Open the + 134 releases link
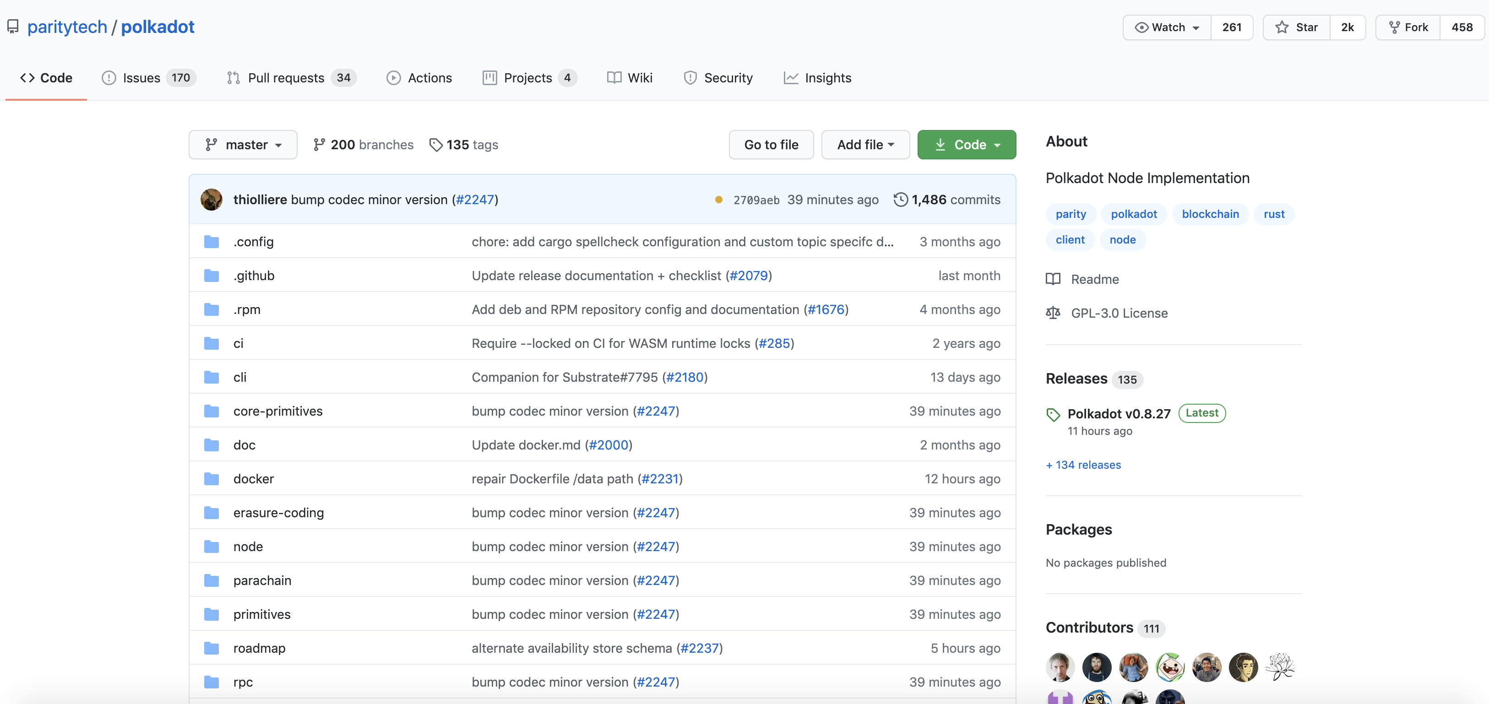This screenshot has width=1489, height=704. pyautogui.click(x=1083, y=465)
